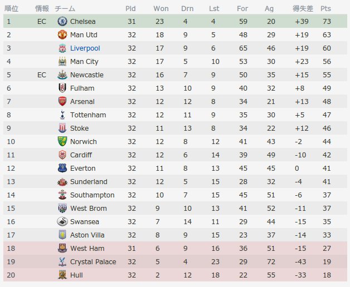Open the Liverpool team name link

click(85, 48)
